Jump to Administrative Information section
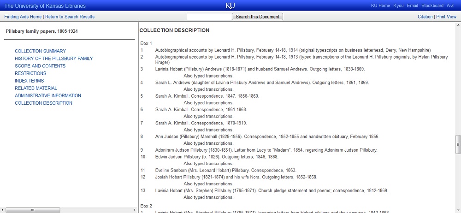Viewport: 461px width, 213px height. (x=48, y=95)
